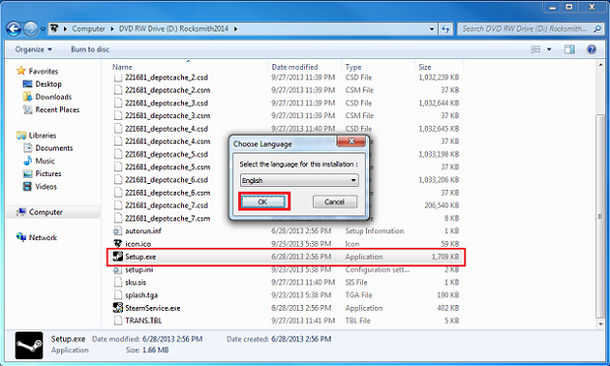The height and width of the screenshot is (366, 610).
Task: Toggle the preview pane icon
Action: (570, 49)
